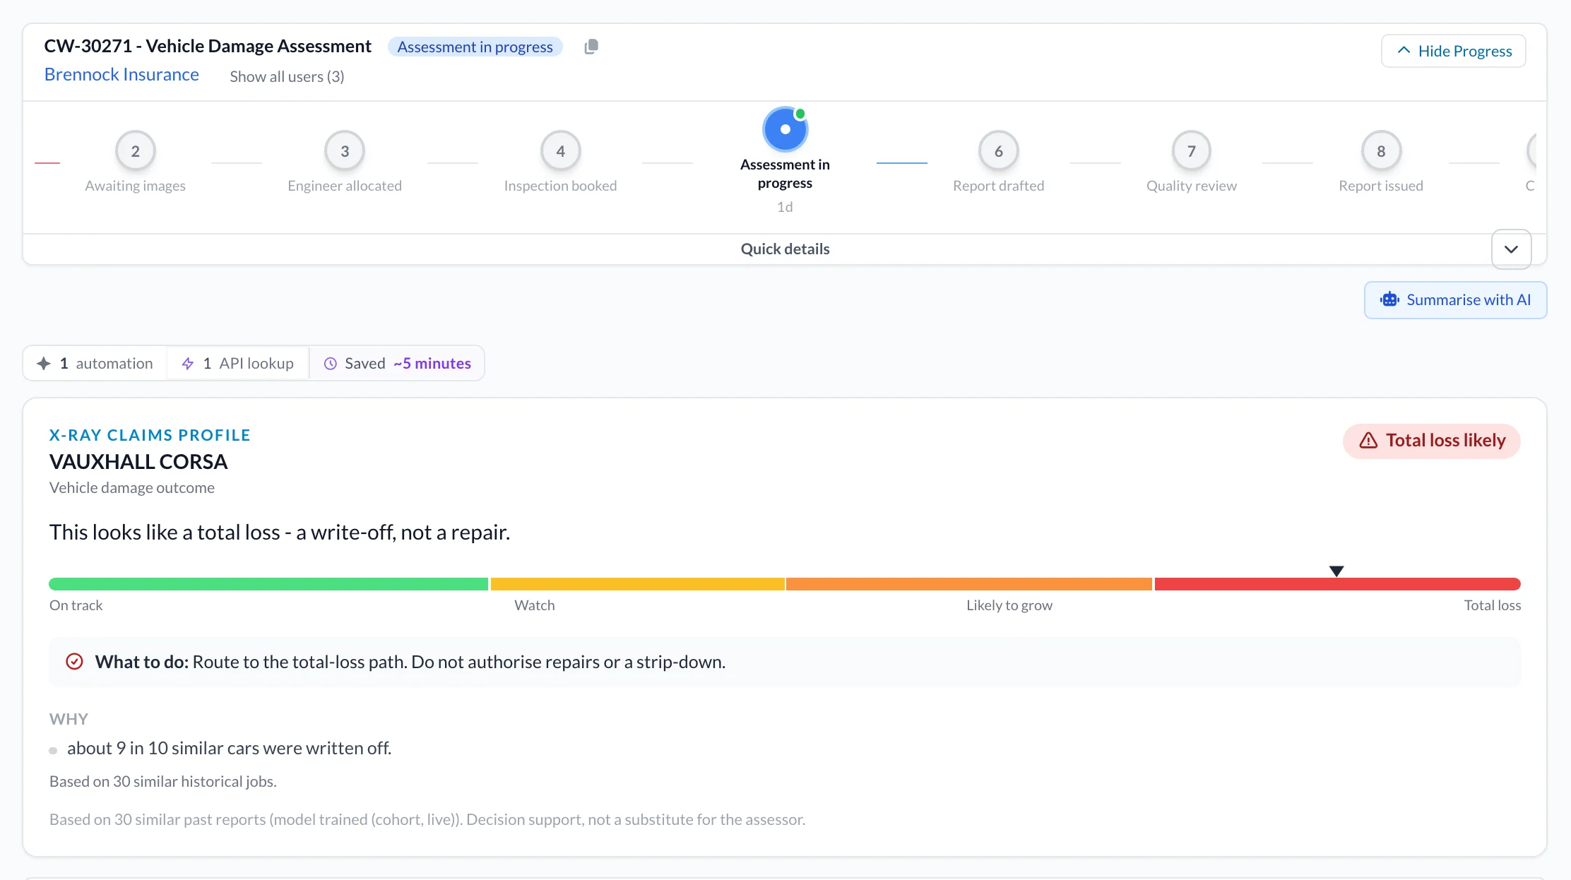Open the 1 automation tab

95,363
